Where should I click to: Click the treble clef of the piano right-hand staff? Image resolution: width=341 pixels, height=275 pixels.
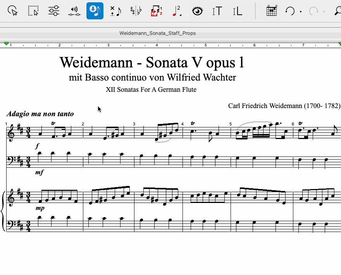(12, 197)
